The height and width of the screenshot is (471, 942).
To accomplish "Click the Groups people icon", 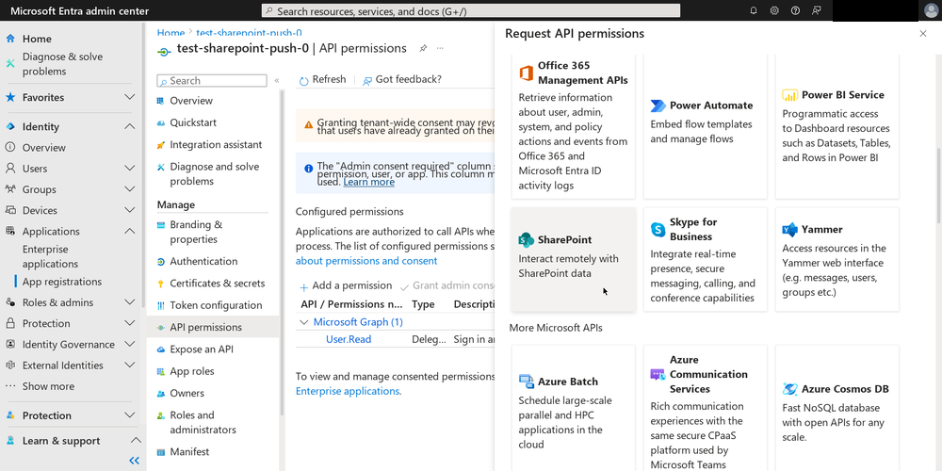I will pyautogui.click(x=10, y=189).
